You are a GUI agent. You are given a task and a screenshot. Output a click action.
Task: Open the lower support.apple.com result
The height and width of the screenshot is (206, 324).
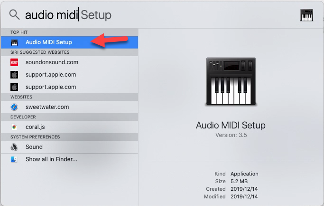coord(51,87)
